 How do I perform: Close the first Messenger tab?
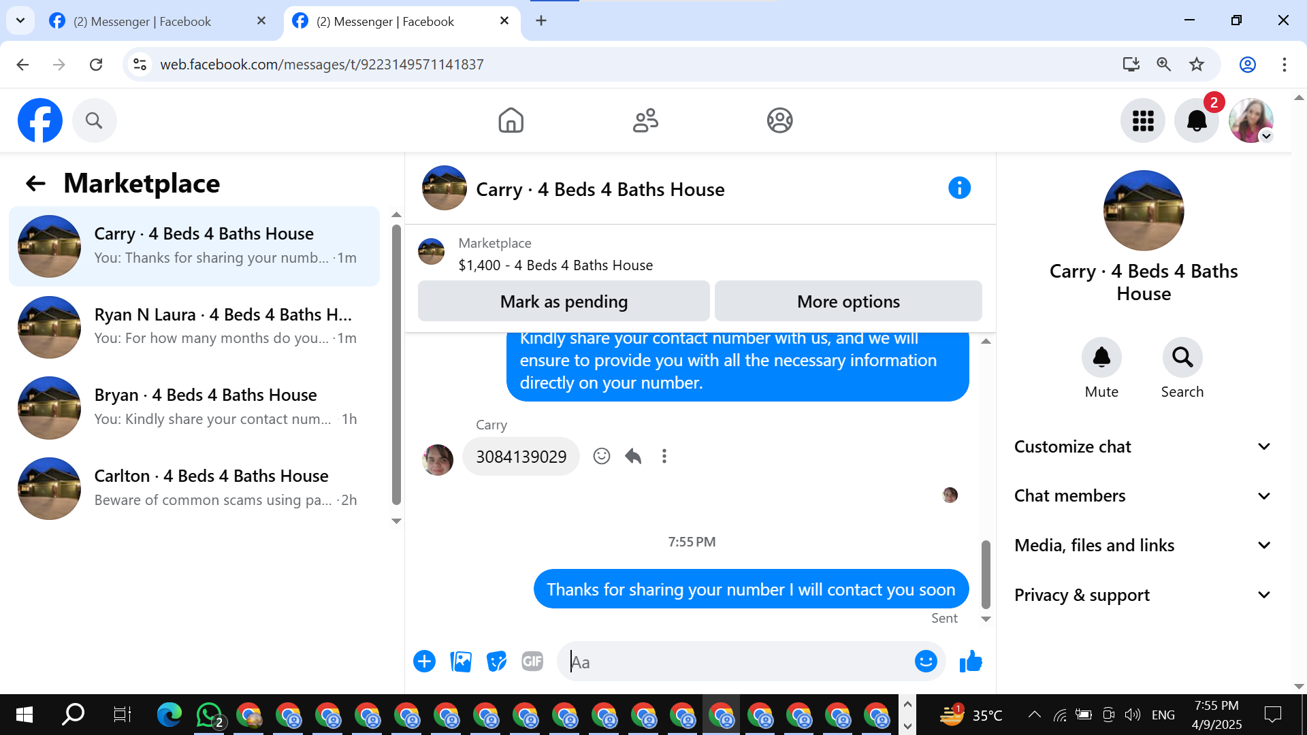(261, 21)
